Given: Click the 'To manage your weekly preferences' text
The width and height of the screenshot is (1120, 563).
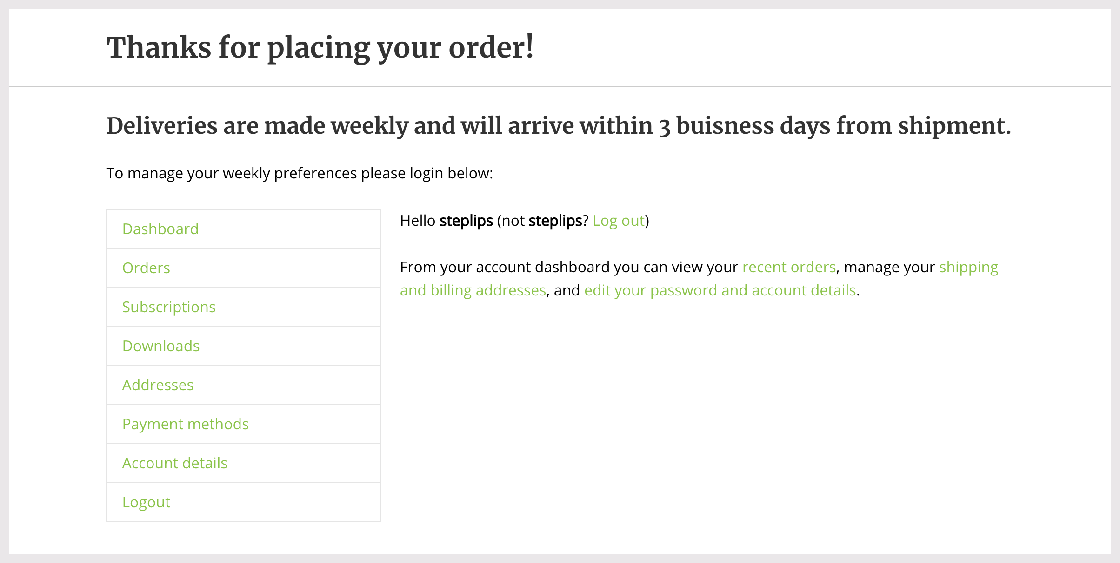Looking at the screenshot, I should point(300,173).
